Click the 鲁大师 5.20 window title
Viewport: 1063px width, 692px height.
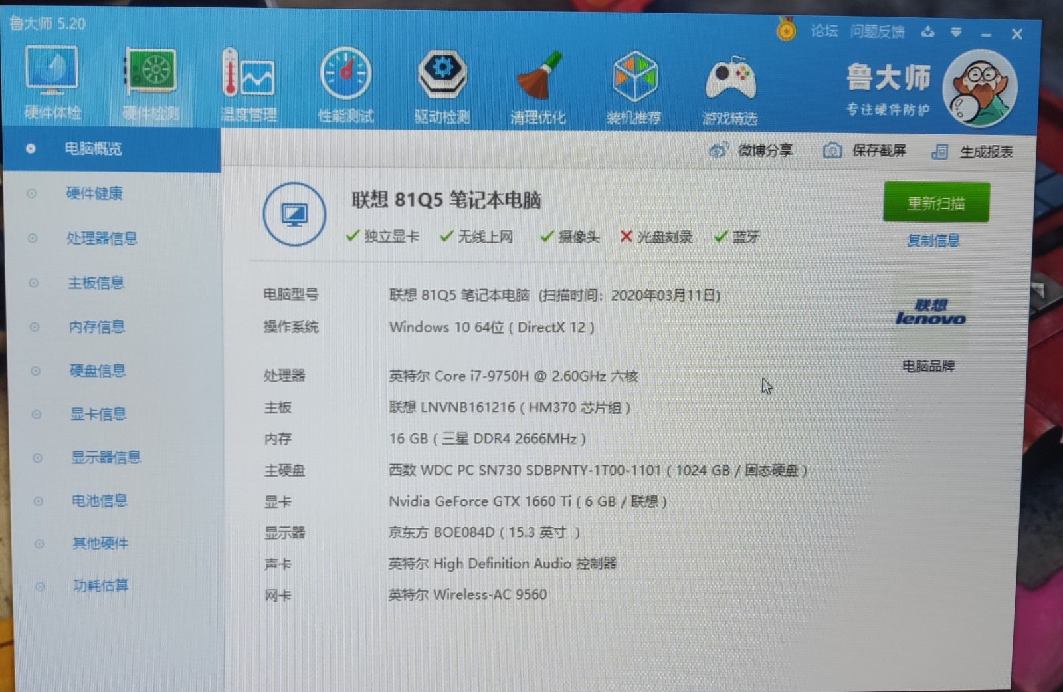pos(48,24)
